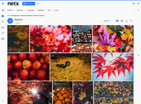This screenshot has width=141, height=104.
Task: Open the user profile icon
Action: (138, 4)
